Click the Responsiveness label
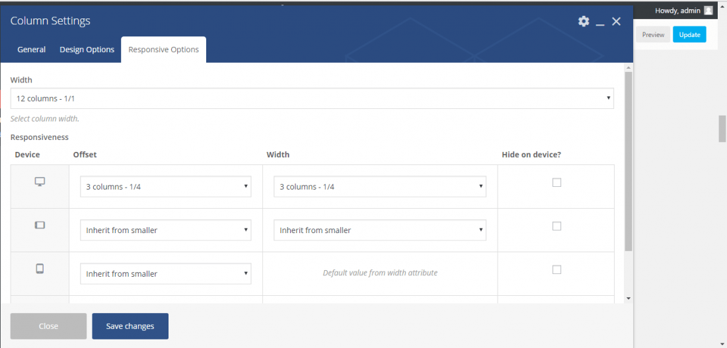Image resolution: width=727 pixels, height=348 pixels. 40,137
